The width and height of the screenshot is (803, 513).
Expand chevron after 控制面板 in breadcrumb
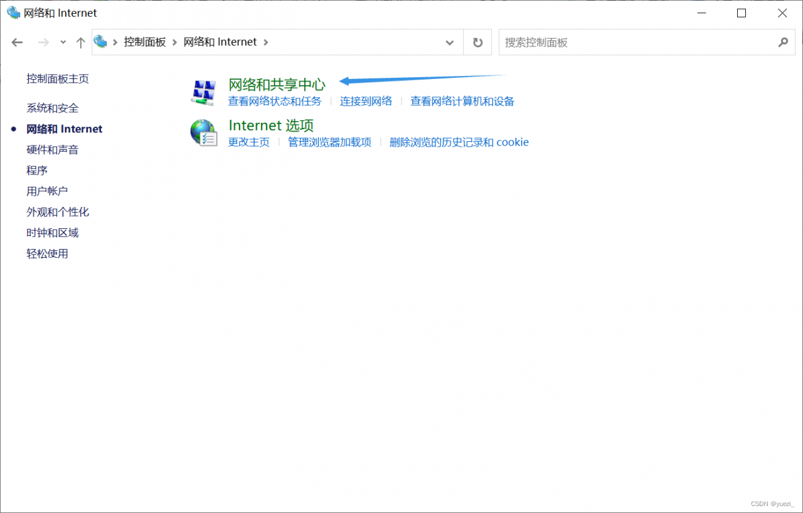pos(174,42)
